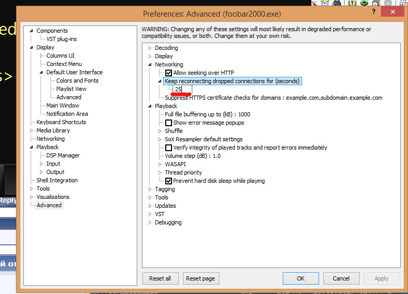
Task: Select Full file buffering up to (kB) row
Action: tap(207, 114)
